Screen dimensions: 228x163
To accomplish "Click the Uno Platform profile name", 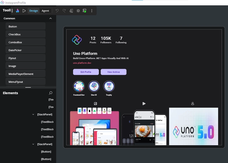I will pos(85,54).
